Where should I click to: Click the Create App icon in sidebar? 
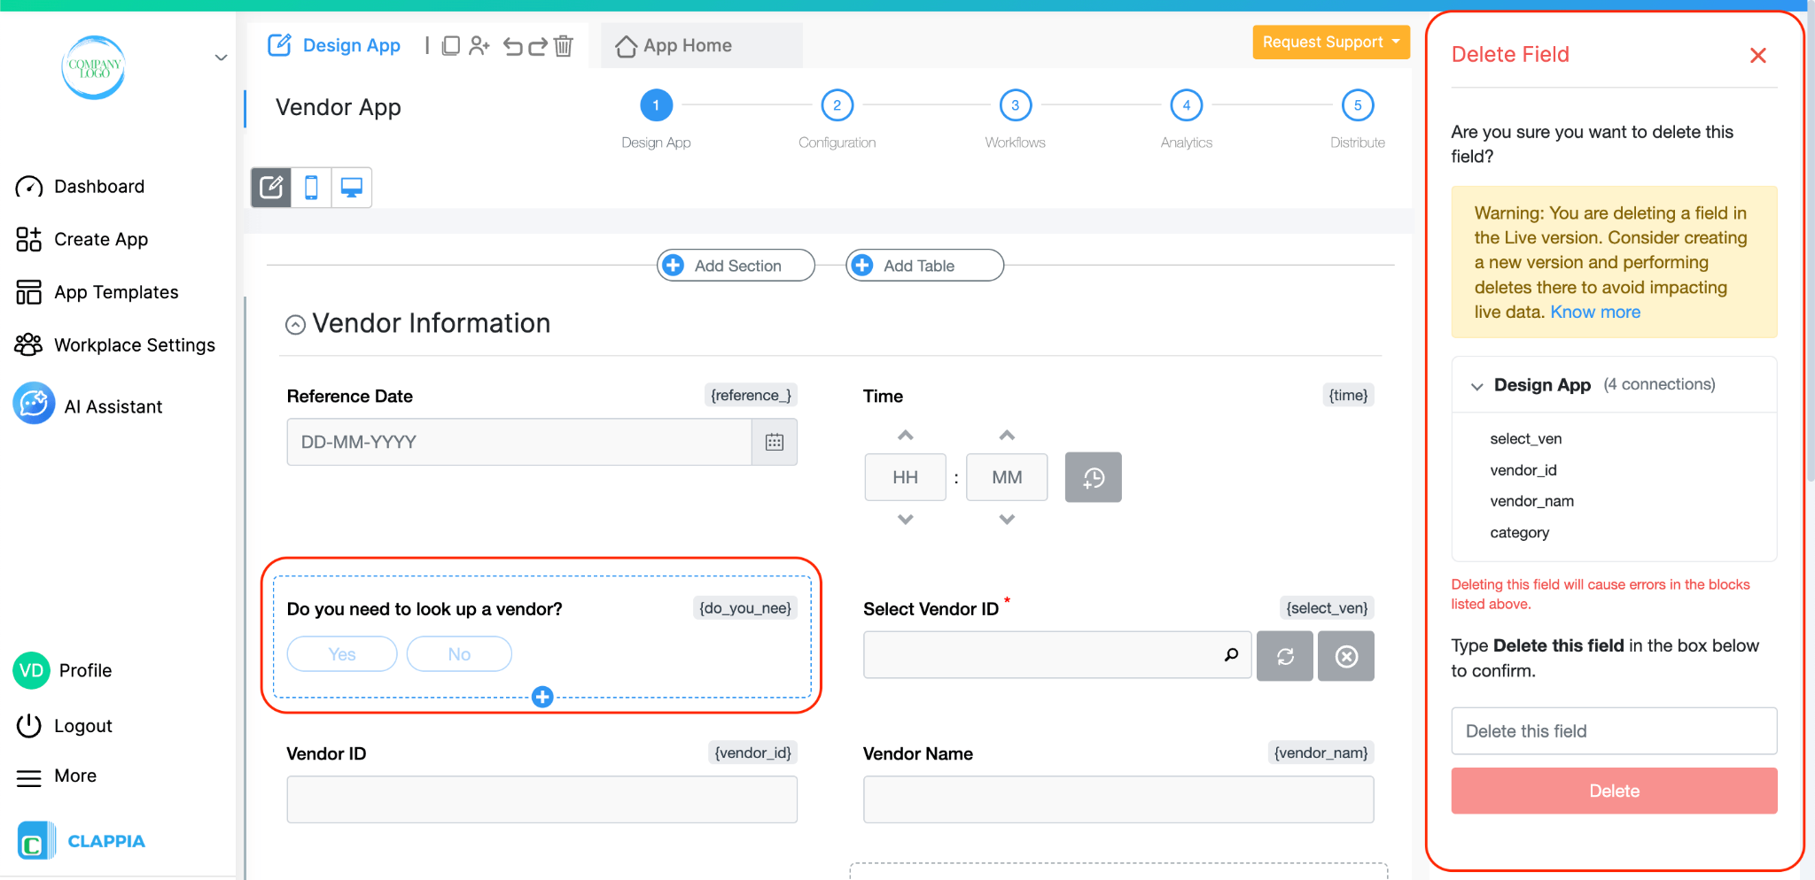(x=29, y=239)
